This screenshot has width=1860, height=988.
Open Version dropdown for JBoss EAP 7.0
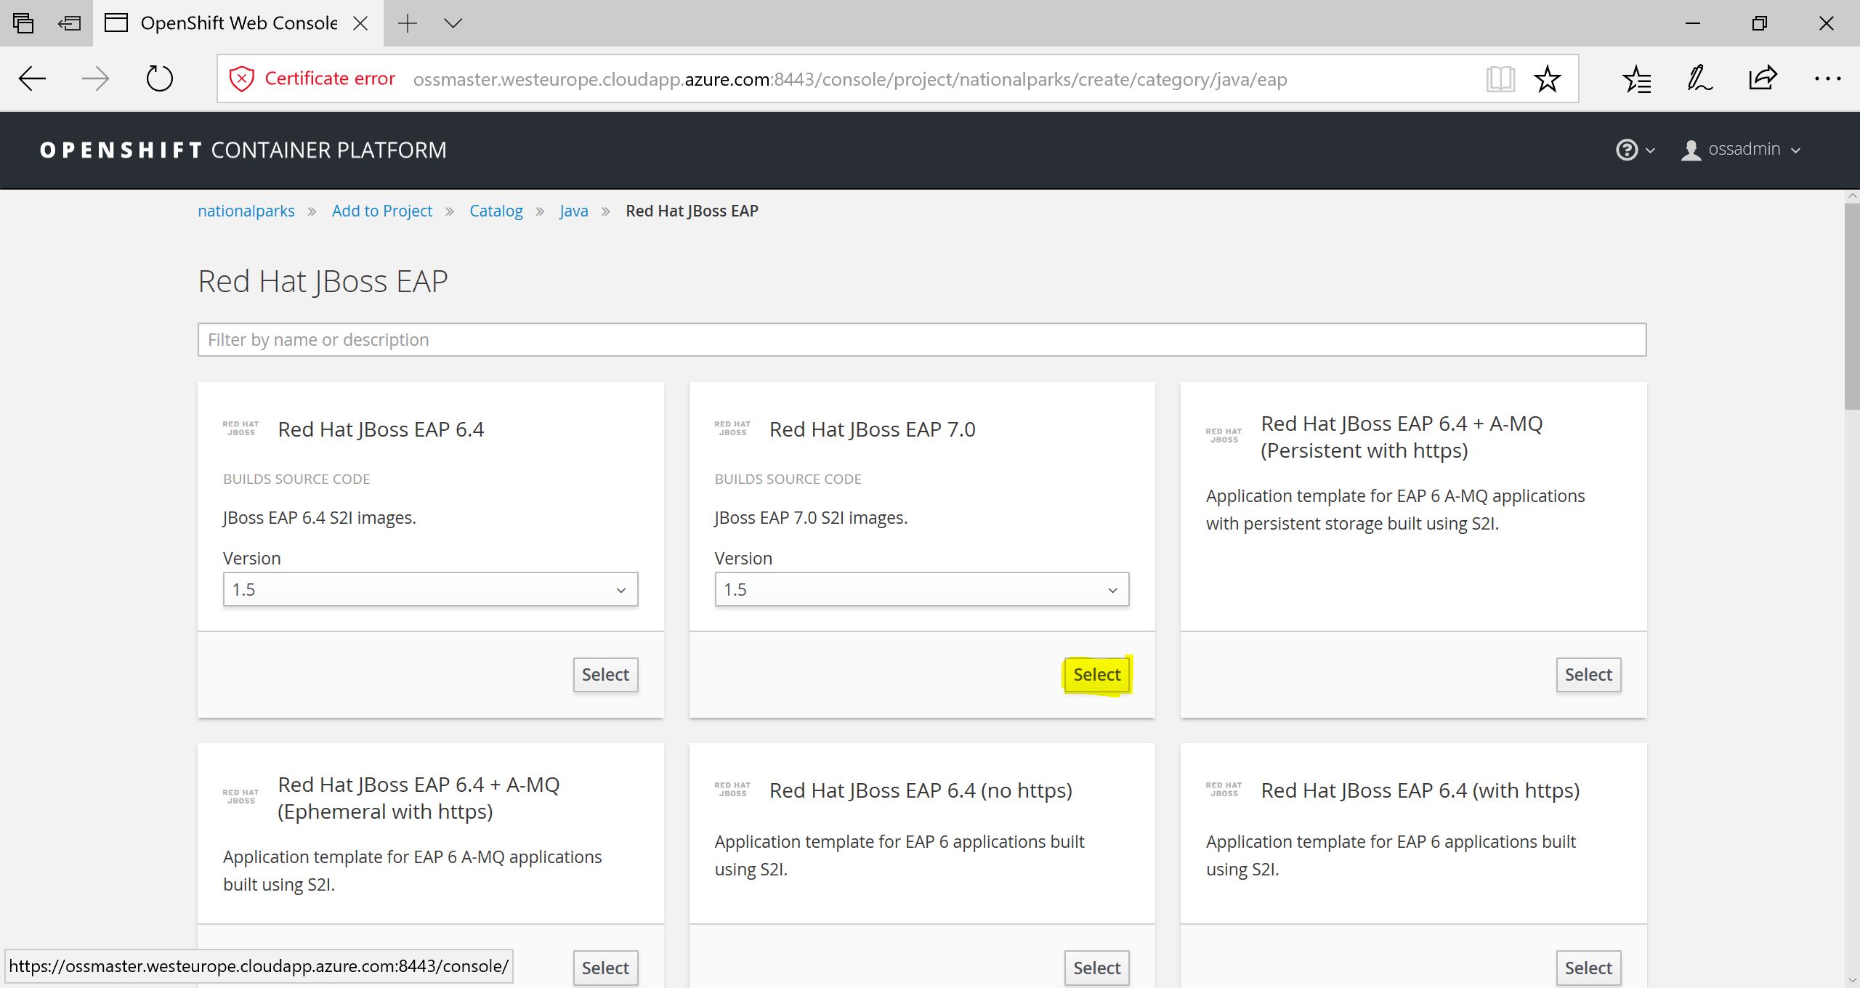tap(921, 589)
